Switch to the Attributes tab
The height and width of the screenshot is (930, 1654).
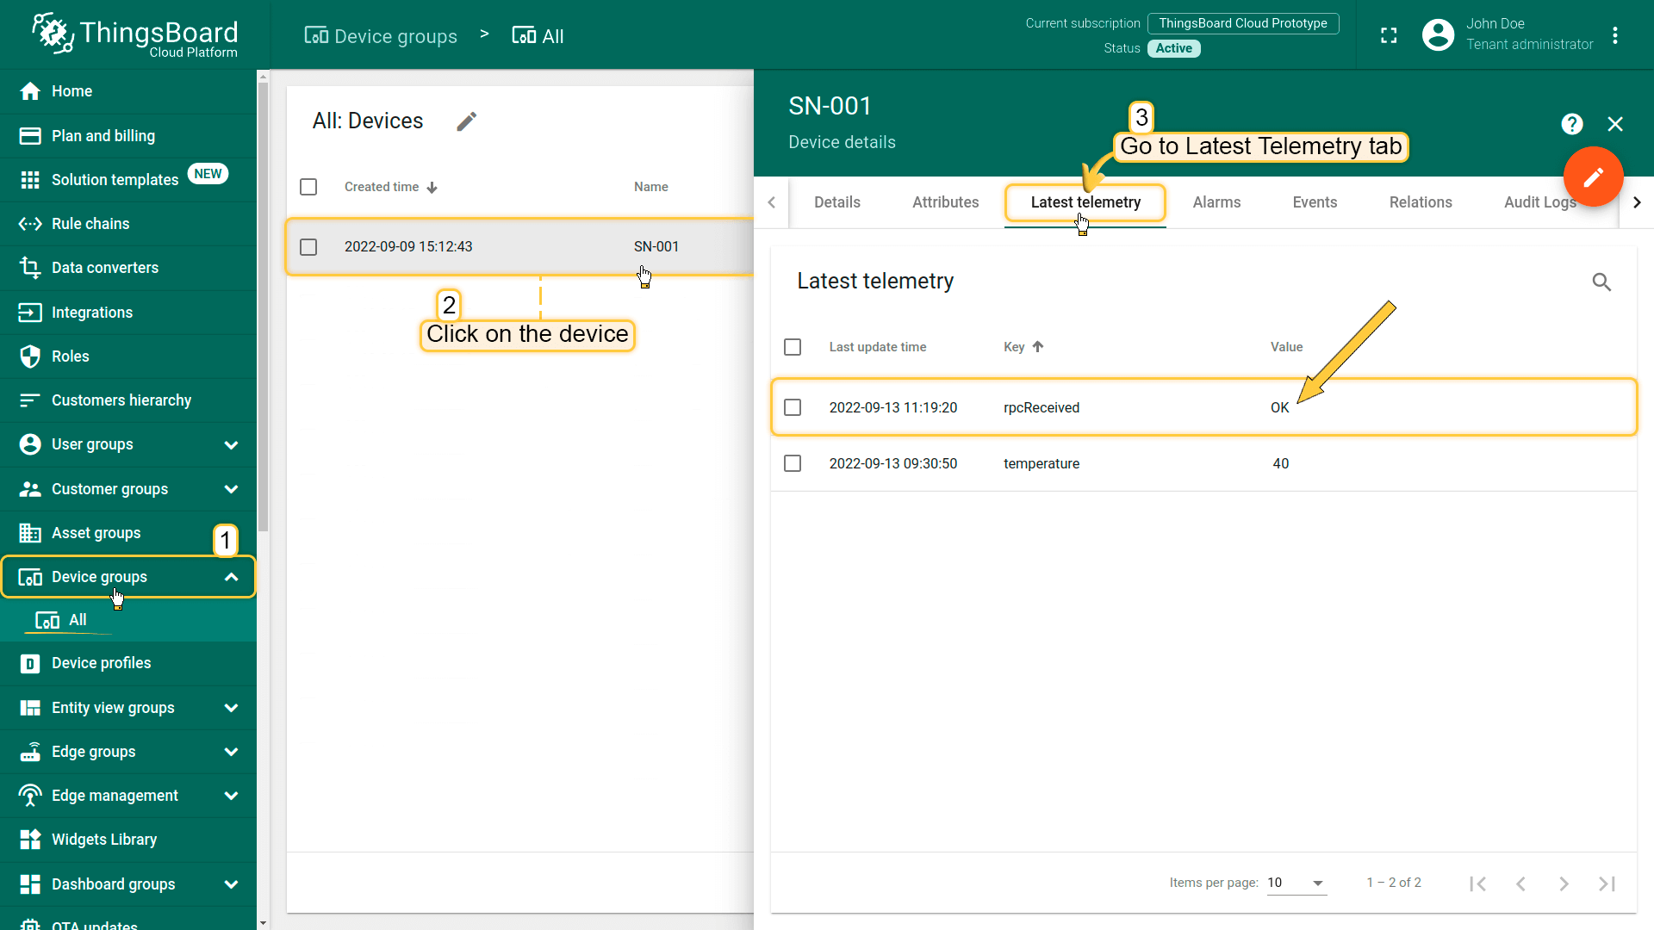click(945, 202)
